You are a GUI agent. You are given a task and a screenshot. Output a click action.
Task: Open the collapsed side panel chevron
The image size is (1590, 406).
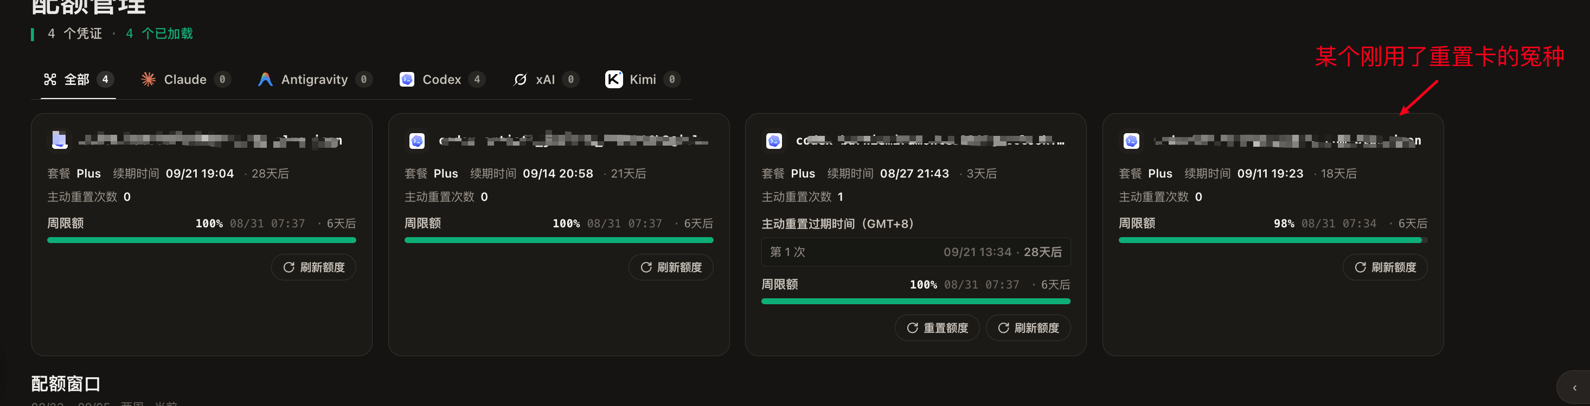[x=1574, y=388]
